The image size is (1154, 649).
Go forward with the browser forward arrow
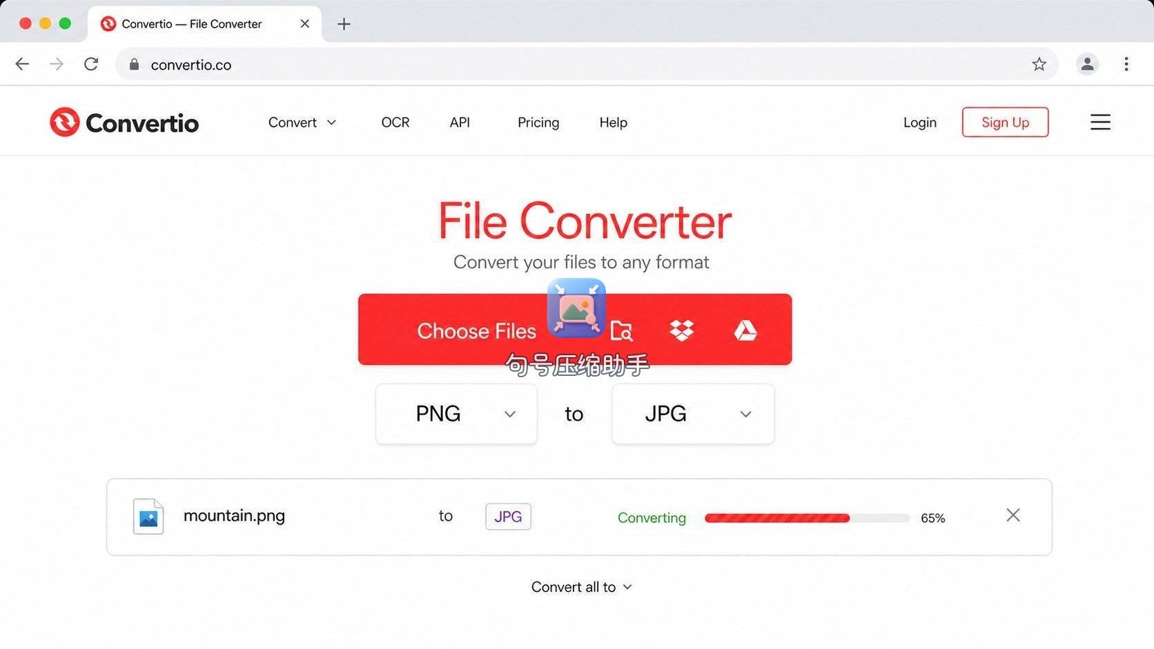pyautogui.click(x=57, y=64)
